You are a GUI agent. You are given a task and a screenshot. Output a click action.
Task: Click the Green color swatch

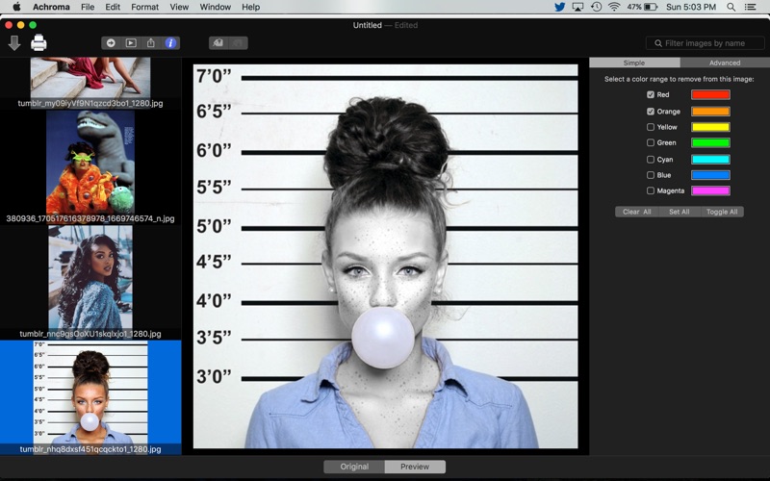click(x=710, y=142)
